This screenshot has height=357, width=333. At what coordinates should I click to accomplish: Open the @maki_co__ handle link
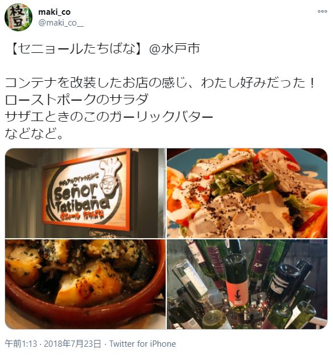tap(61, 23)
